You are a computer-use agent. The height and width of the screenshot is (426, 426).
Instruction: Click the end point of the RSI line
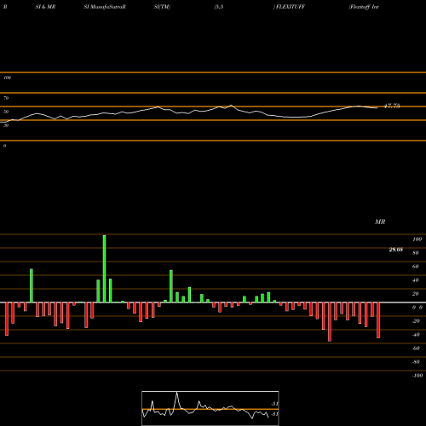coord(377,108)
